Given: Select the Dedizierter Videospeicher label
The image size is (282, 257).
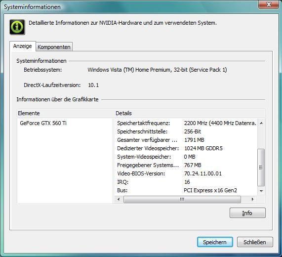Looking at the screenshot, I should click(148, 148).
